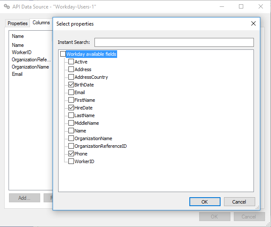Select WorkerID row in columns list
Image resolution: width=271 pixels, height=227 pixels.
click(22, 52)
